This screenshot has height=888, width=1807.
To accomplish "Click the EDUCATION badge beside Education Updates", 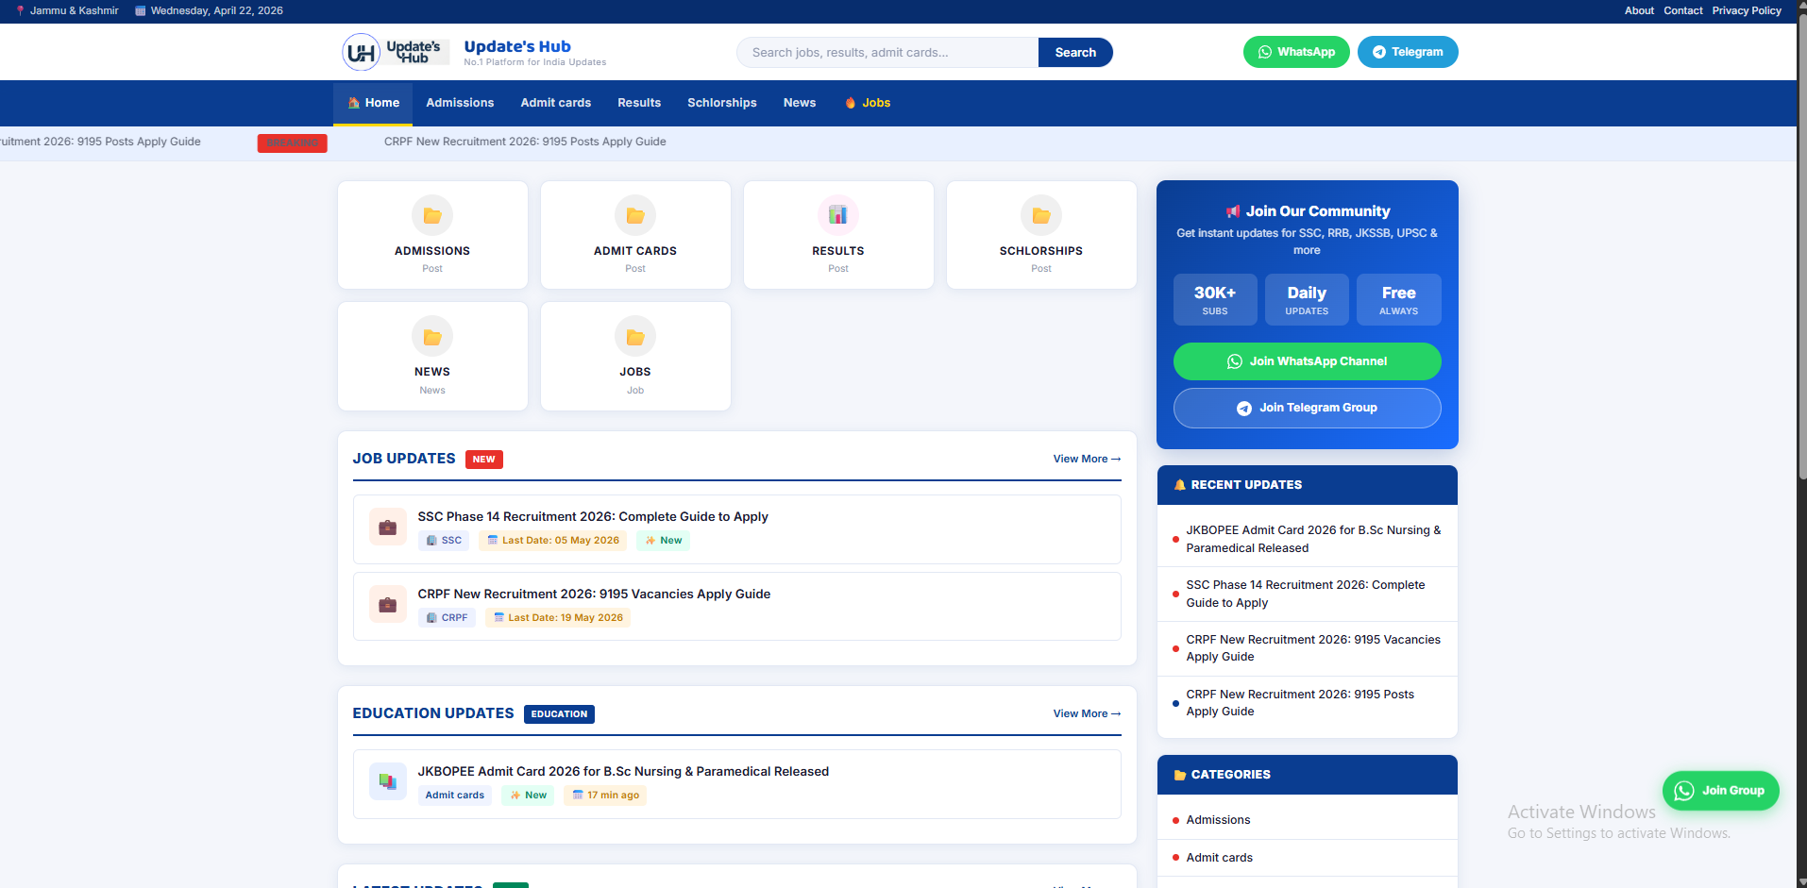I will tap(559, 714).
